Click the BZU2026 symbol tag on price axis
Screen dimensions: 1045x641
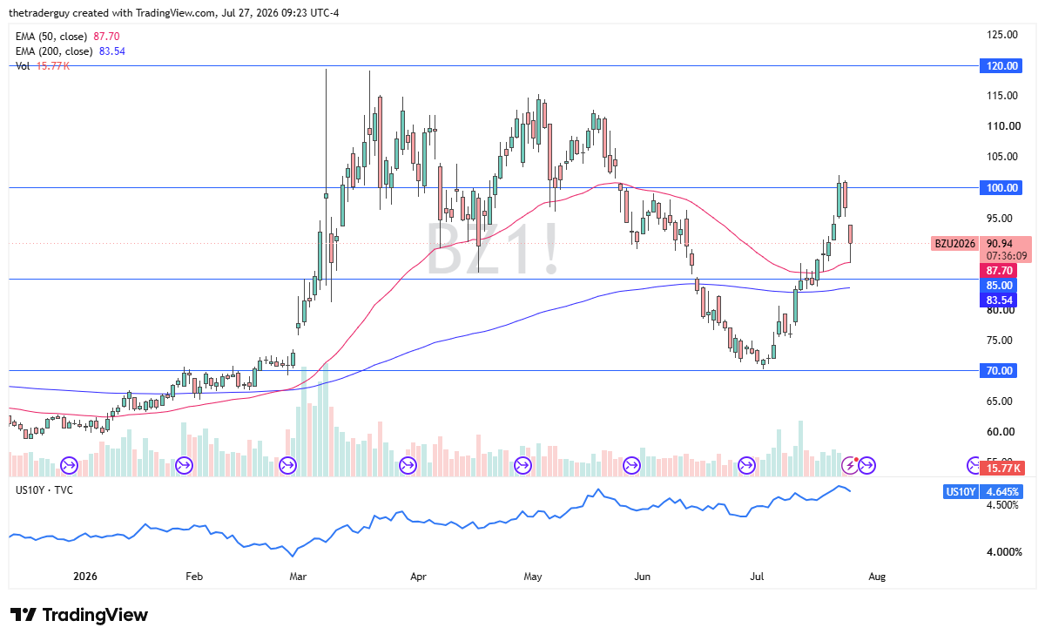click(x=954, y=244)
